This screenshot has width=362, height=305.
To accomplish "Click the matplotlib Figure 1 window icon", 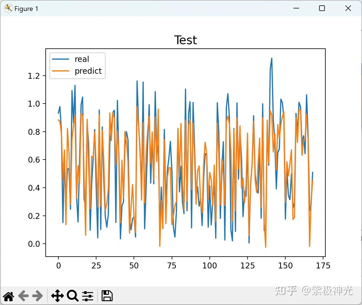I will pos(8,8).
